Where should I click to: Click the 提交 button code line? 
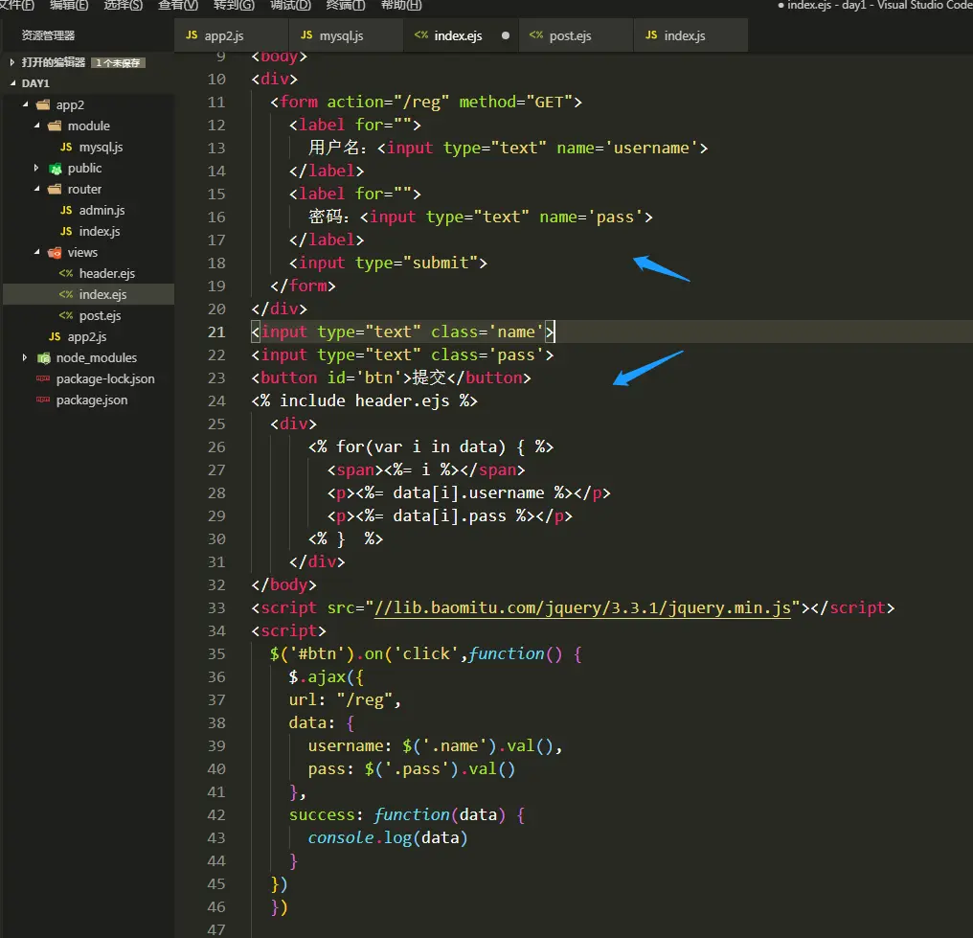tap(391, 378)
